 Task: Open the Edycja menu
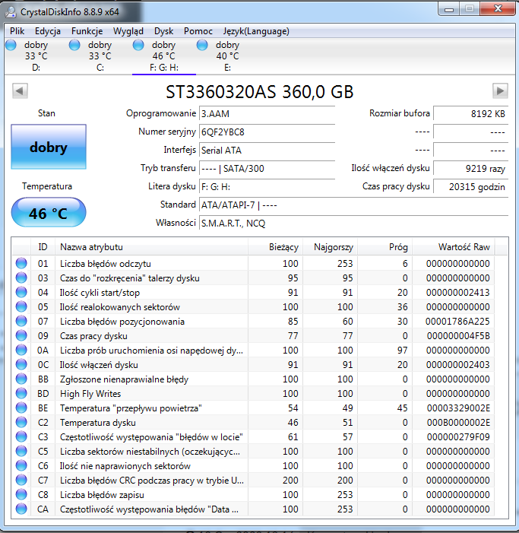[x=48, y=31]
